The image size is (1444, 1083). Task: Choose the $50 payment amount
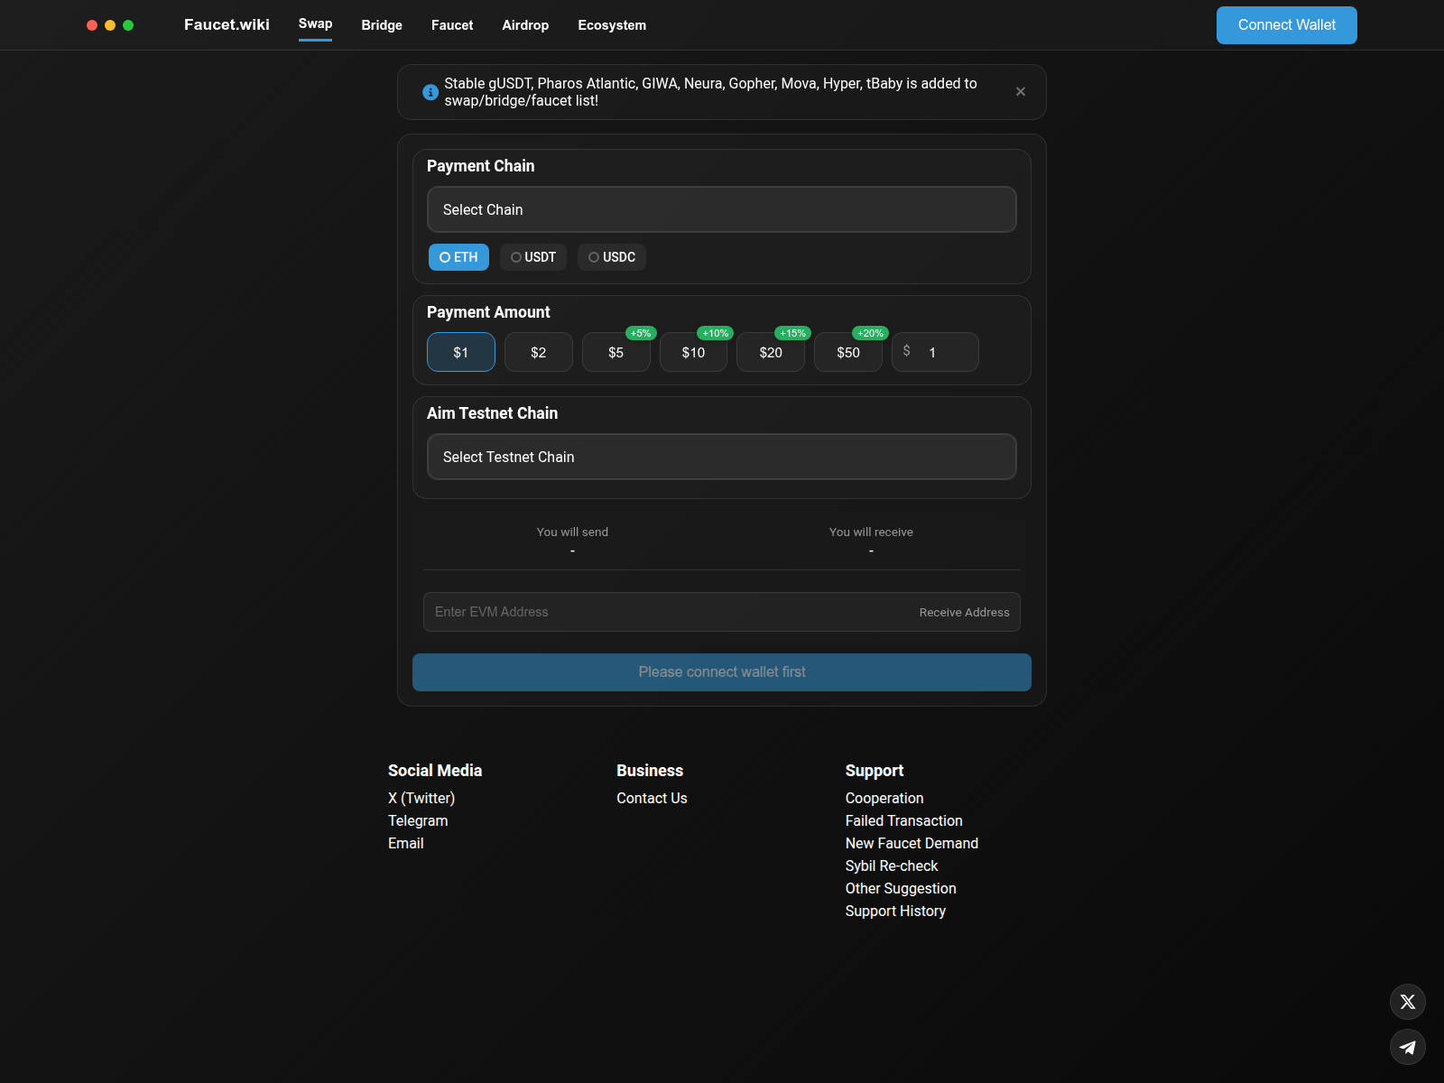[848, 352]
